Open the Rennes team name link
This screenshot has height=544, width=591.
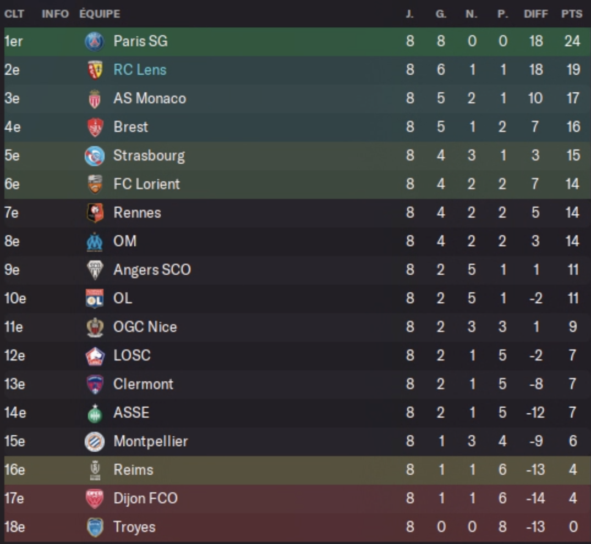137,213
